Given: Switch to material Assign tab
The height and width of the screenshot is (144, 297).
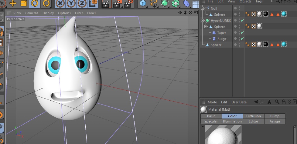Looking at the screenshot, I should click(x=275, y=121).
